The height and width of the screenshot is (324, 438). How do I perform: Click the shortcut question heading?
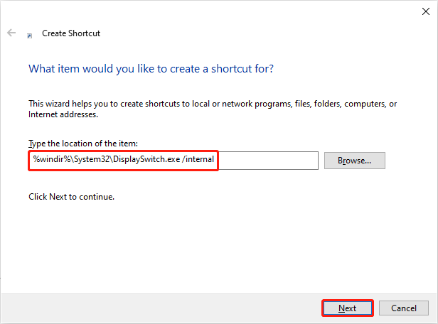pyautogui.click(x=151, y=69)
